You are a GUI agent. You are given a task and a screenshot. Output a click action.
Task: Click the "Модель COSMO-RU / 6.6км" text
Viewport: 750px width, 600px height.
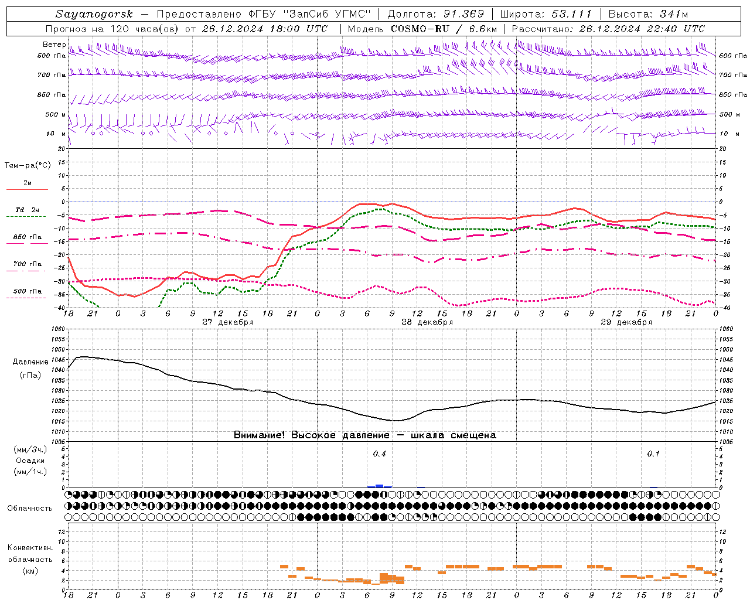coord(422,29)
